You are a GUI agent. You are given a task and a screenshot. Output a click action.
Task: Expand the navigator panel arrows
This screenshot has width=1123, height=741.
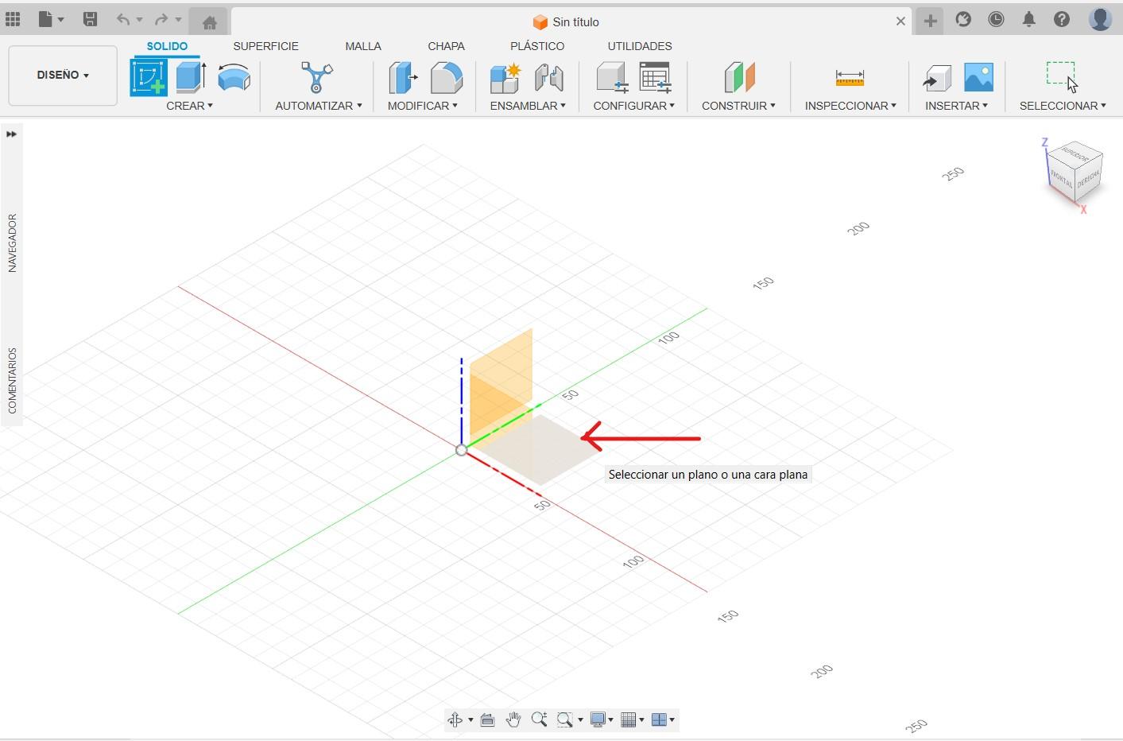[11, 134]
